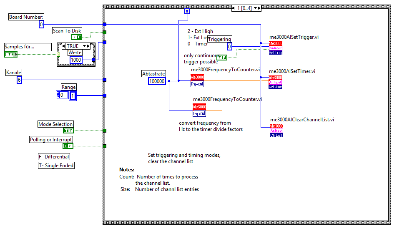This screenshot has width=397, height=231.
Task: Select the upper me3000FrequencyToCounter Frq>CNT icon
Action: [x=197, y=80]
